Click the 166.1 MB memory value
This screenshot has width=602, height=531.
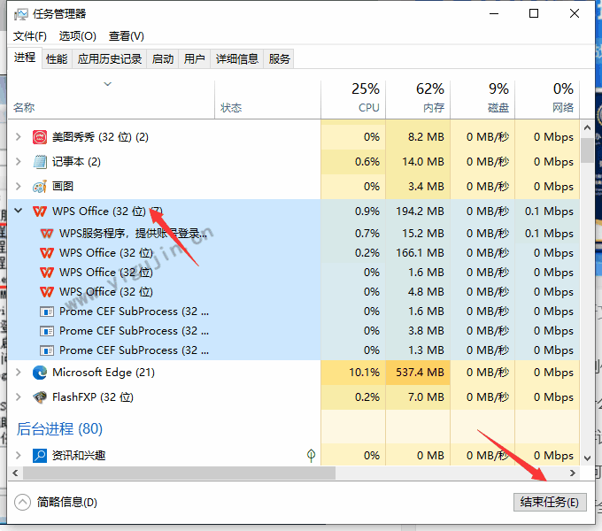pos(420,253)
